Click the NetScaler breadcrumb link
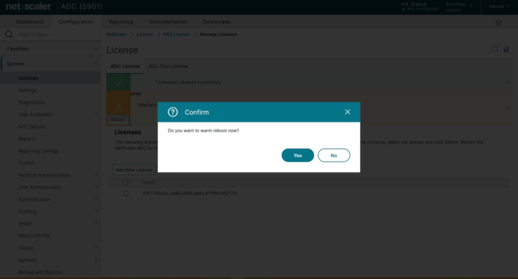518x279 pixels. pyautogui.click(x=117, y=34)
